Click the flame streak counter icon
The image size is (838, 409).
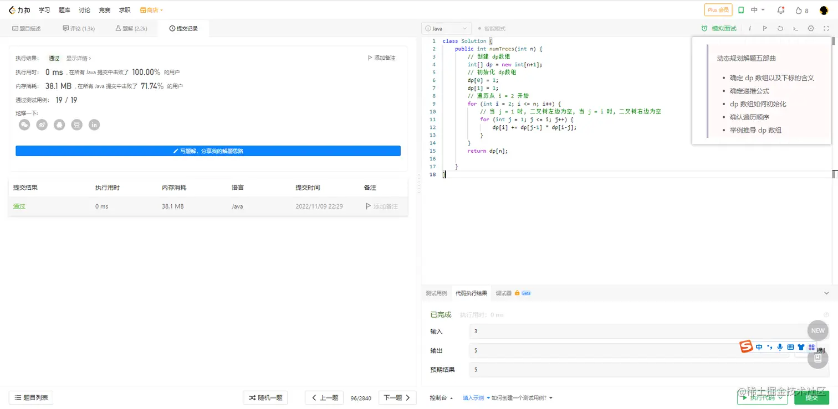coord(799,10)
